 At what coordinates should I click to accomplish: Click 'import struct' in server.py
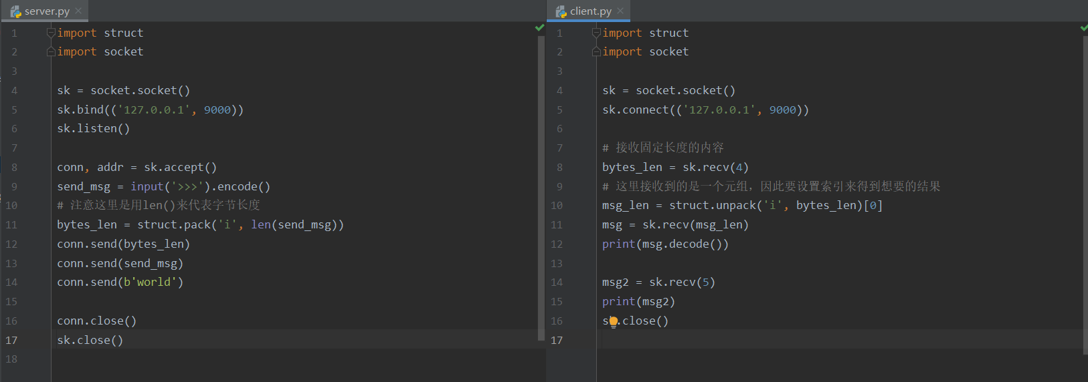[x=100, y=33]
